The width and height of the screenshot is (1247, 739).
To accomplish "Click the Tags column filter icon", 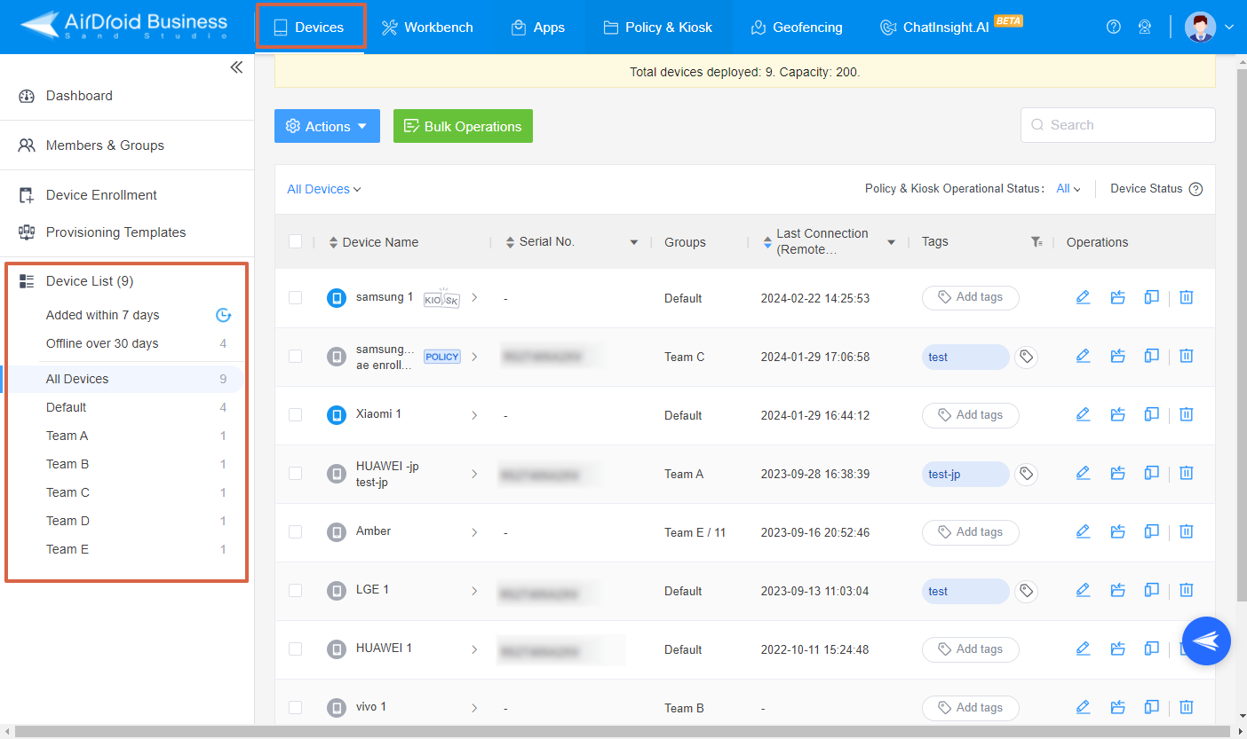I will (x=1037, y=242).
